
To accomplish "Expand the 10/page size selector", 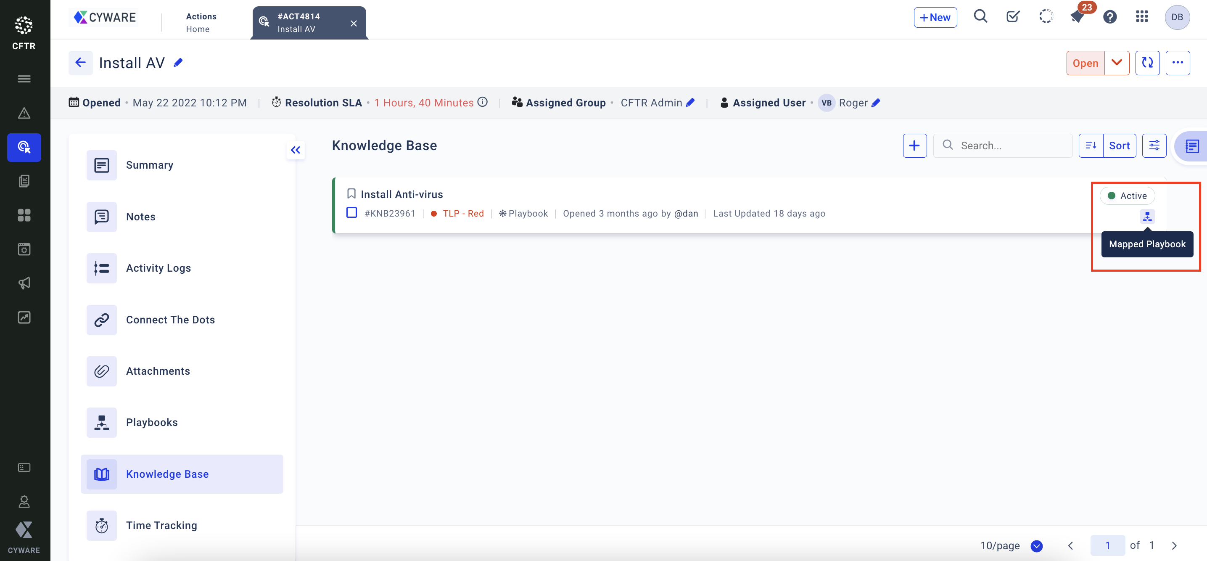I will [1036, 545].
